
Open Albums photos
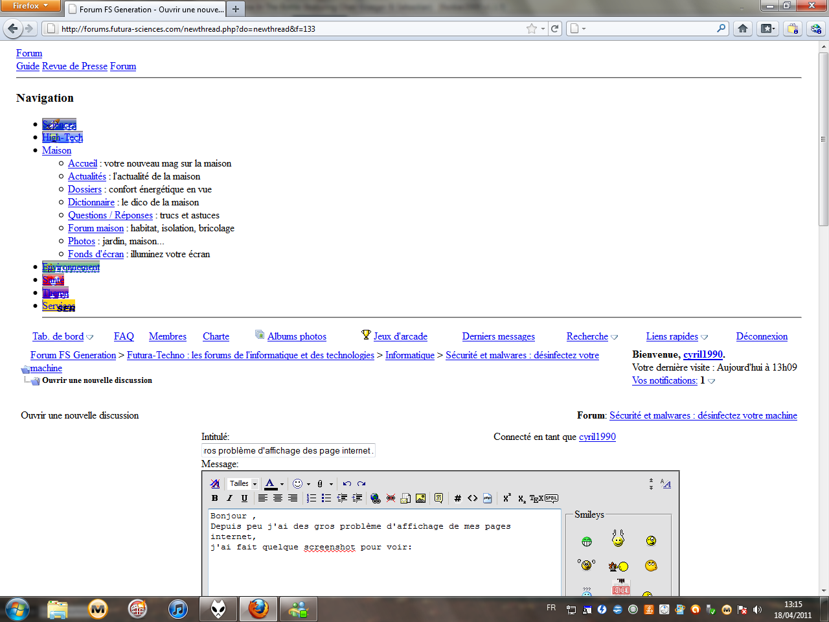tap(297, 336)
